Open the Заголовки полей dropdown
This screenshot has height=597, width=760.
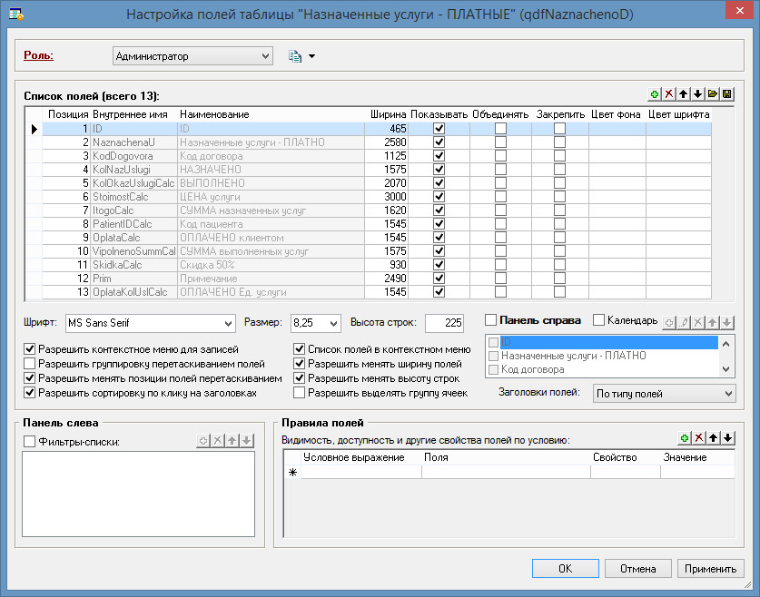pyautogui.click(x=727, y=394)
